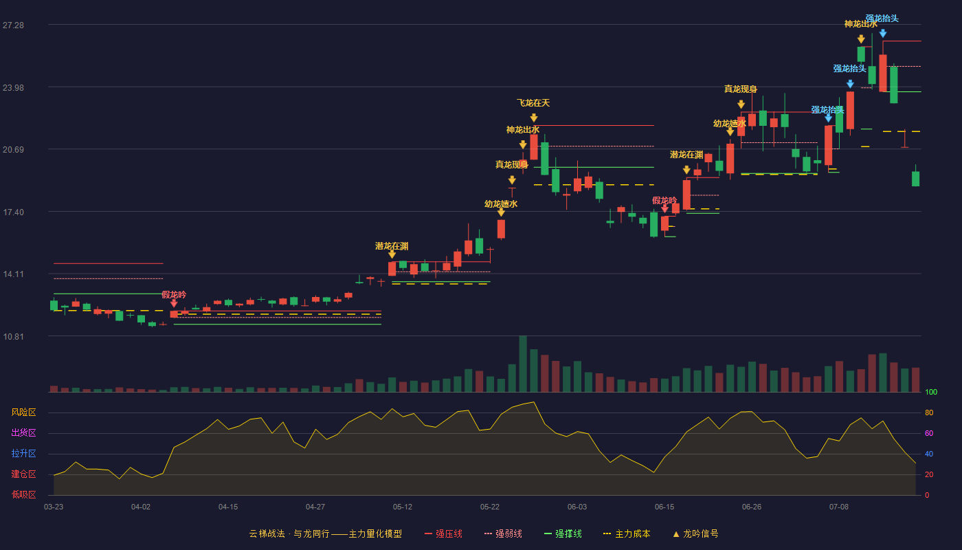Click the 03-23 date label
Screen dimensions: 962x550
click(54, 507)
